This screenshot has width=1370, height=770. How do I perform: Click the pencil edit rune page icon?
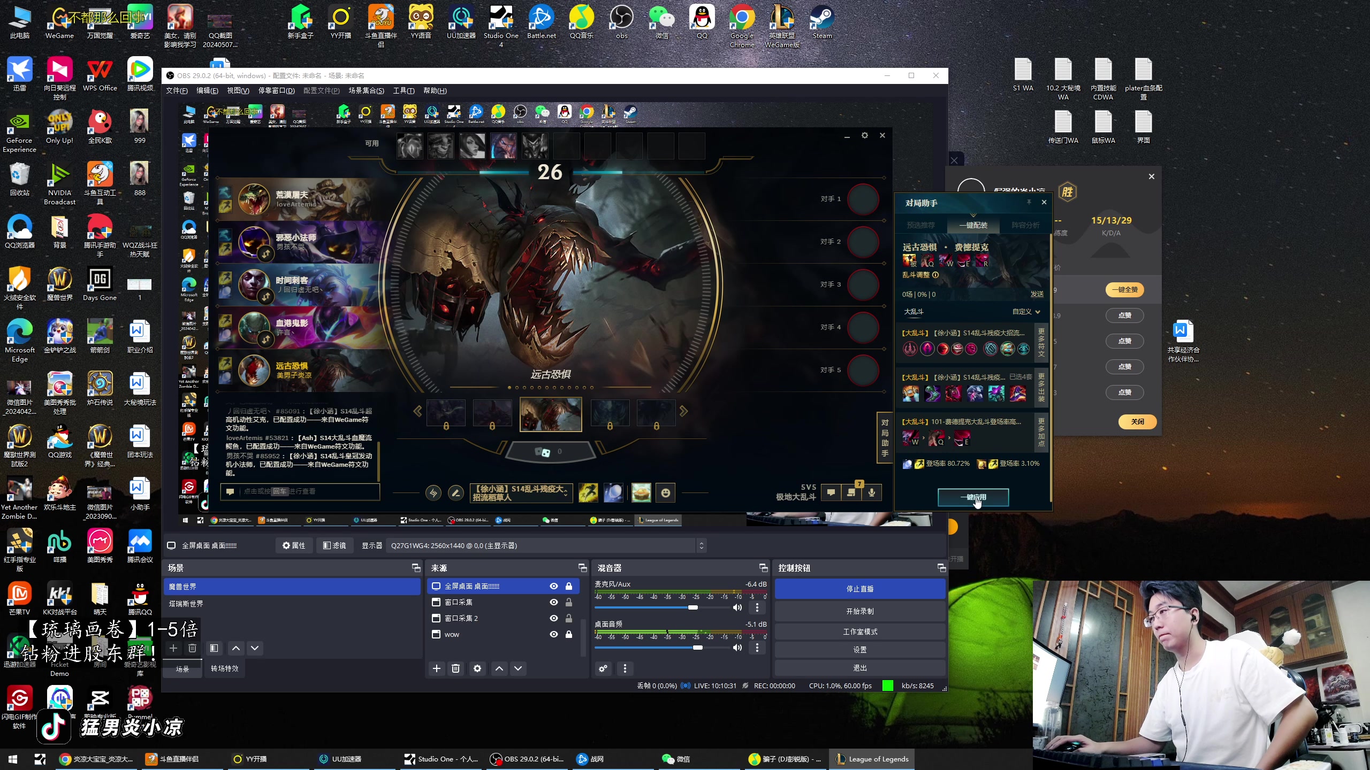[455, 493]
